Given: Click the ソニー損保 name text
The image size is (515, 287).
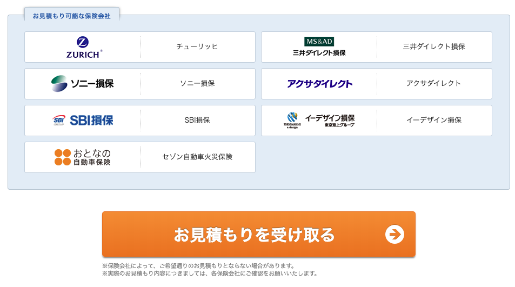Looking at the screenshot, I should point(197,83).
